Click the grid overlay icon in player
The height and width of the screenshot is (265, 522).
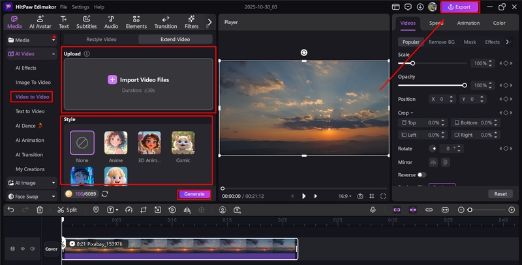point(372,196)
